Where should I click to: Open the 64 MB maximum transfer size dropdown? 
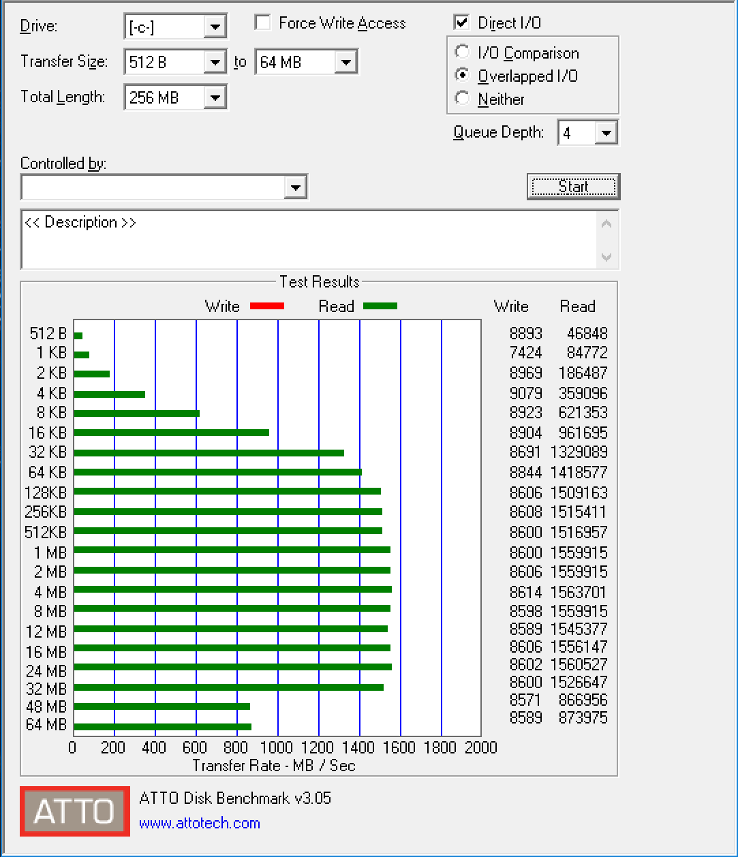[x=345, y=63]
